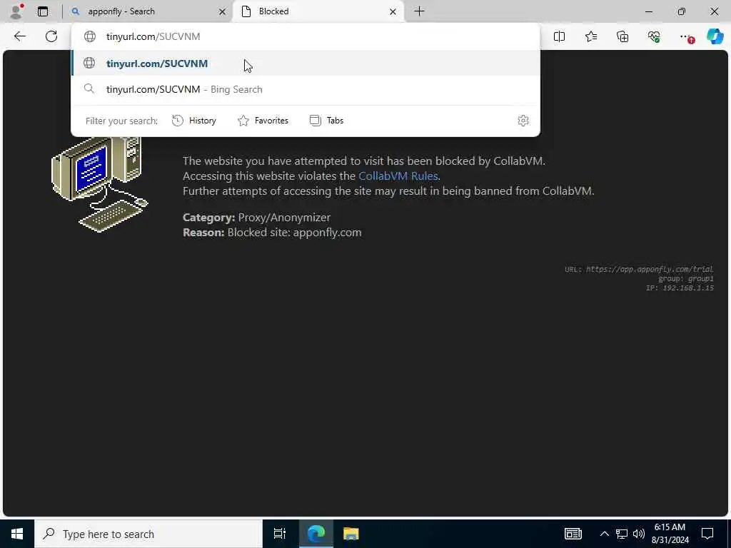Show hidden system tray icons
731x548 pixels.
click(604, 534)
